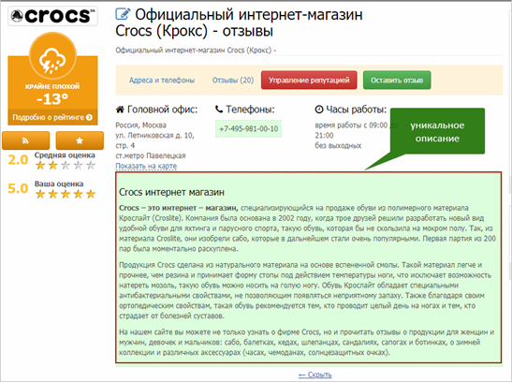
Task: Click the edit pencil icon beside the title
Action: 124,14
